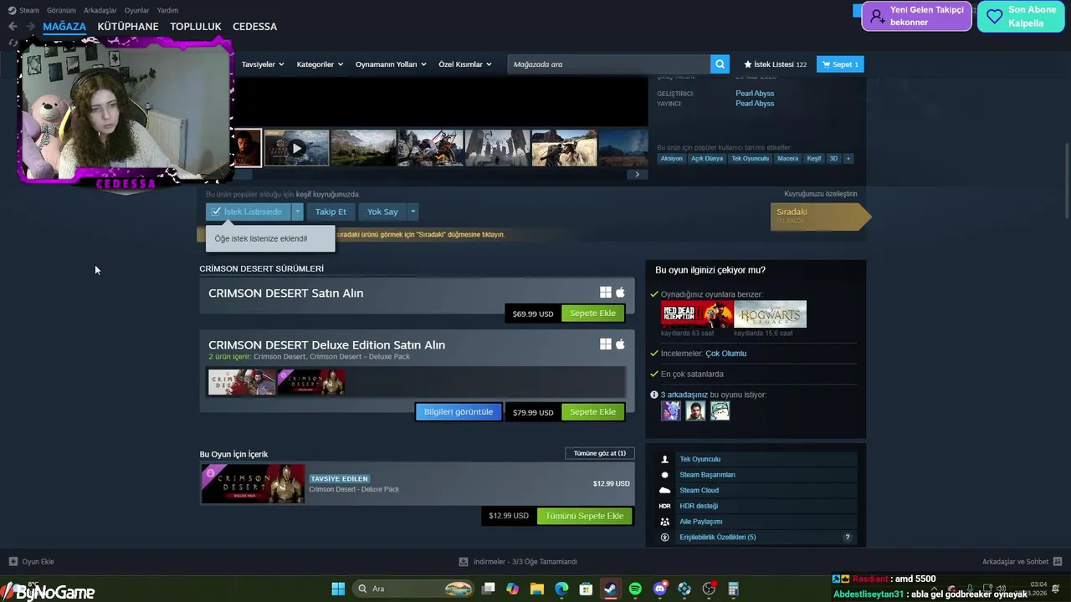Viewport: 1071px width, 602px height.
Task: Click the Windows icon on the Deluxe Edition row
Action: coord(605,344)
